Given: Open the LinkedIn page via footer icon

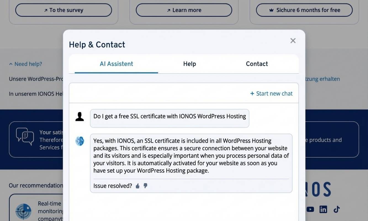Looking at the screenshot, I should click(323, 209).
